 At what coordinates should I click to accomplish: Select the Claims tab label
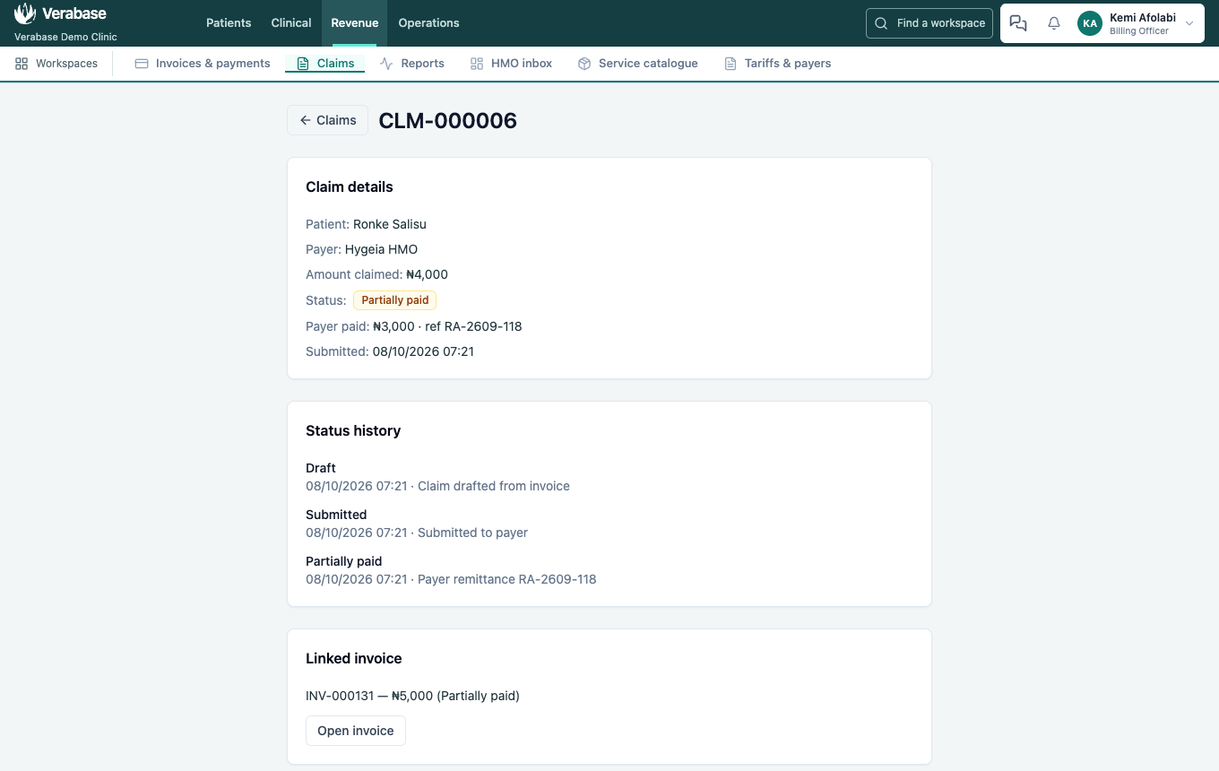click(x=336, y=64)
